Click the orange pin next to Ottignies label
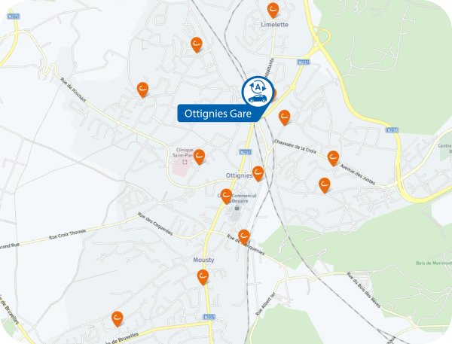The height and width of the screenshot is (344, 452). 258,173
